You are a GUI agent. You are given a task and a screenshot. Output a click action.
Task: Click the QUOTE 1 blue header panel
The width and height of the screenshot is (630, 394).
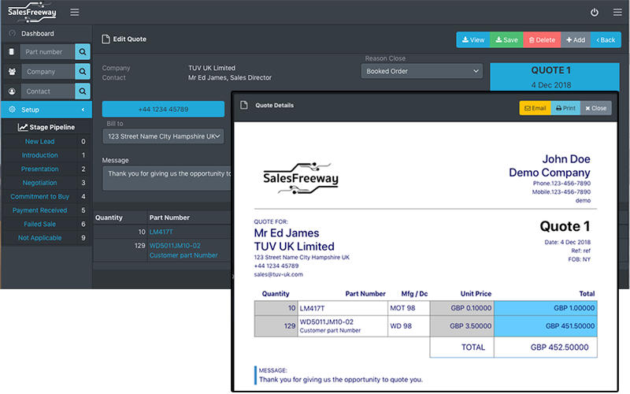point(554,76)
